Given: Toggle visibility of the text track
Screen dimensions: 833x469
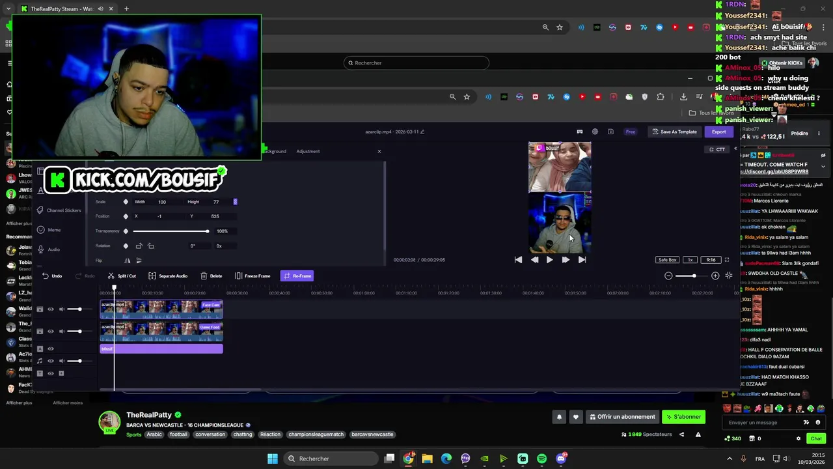Looking at the screenshot, I should [x=51, y=349].
